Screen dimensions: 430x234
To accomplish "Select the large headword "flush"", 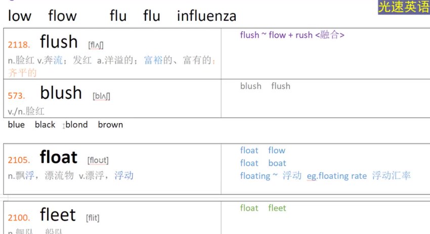I will [x=59, y=42].
